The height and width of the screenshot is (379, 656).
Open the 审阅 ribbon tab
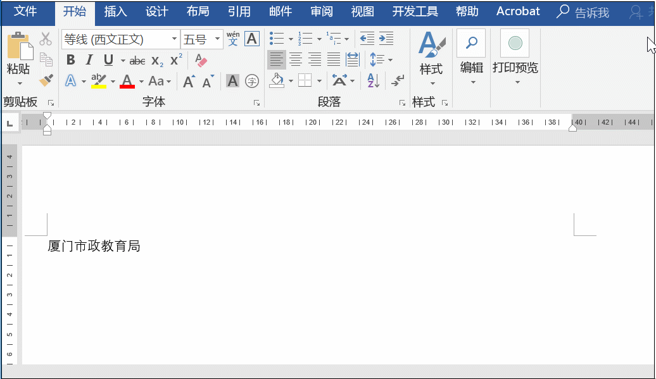coord(322,12)
